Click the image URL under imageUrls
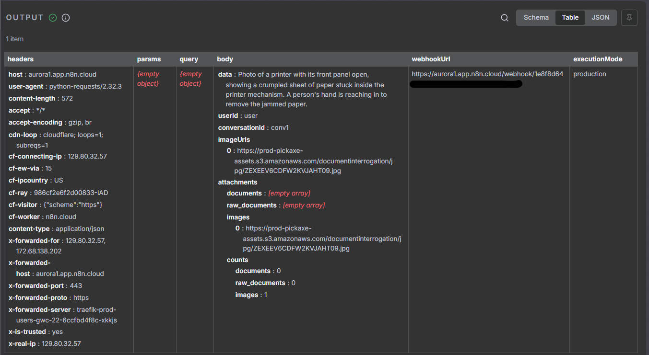This screenshot has height=355, width=649. (x=313, y=161)
